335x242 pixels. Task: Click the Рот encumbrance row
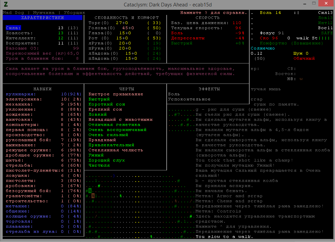pyautogui.click(x=125, y=38)
